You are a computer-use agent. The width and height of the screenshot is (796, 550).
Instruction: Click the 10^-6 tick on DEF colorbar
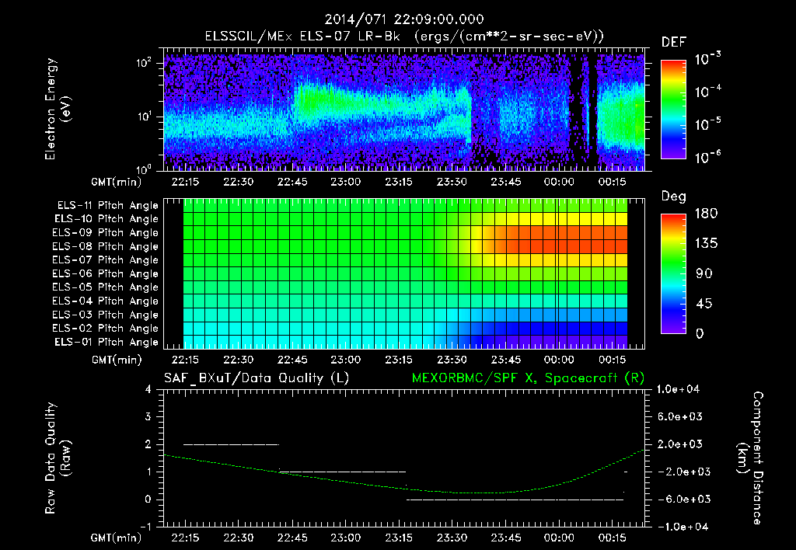708,157
